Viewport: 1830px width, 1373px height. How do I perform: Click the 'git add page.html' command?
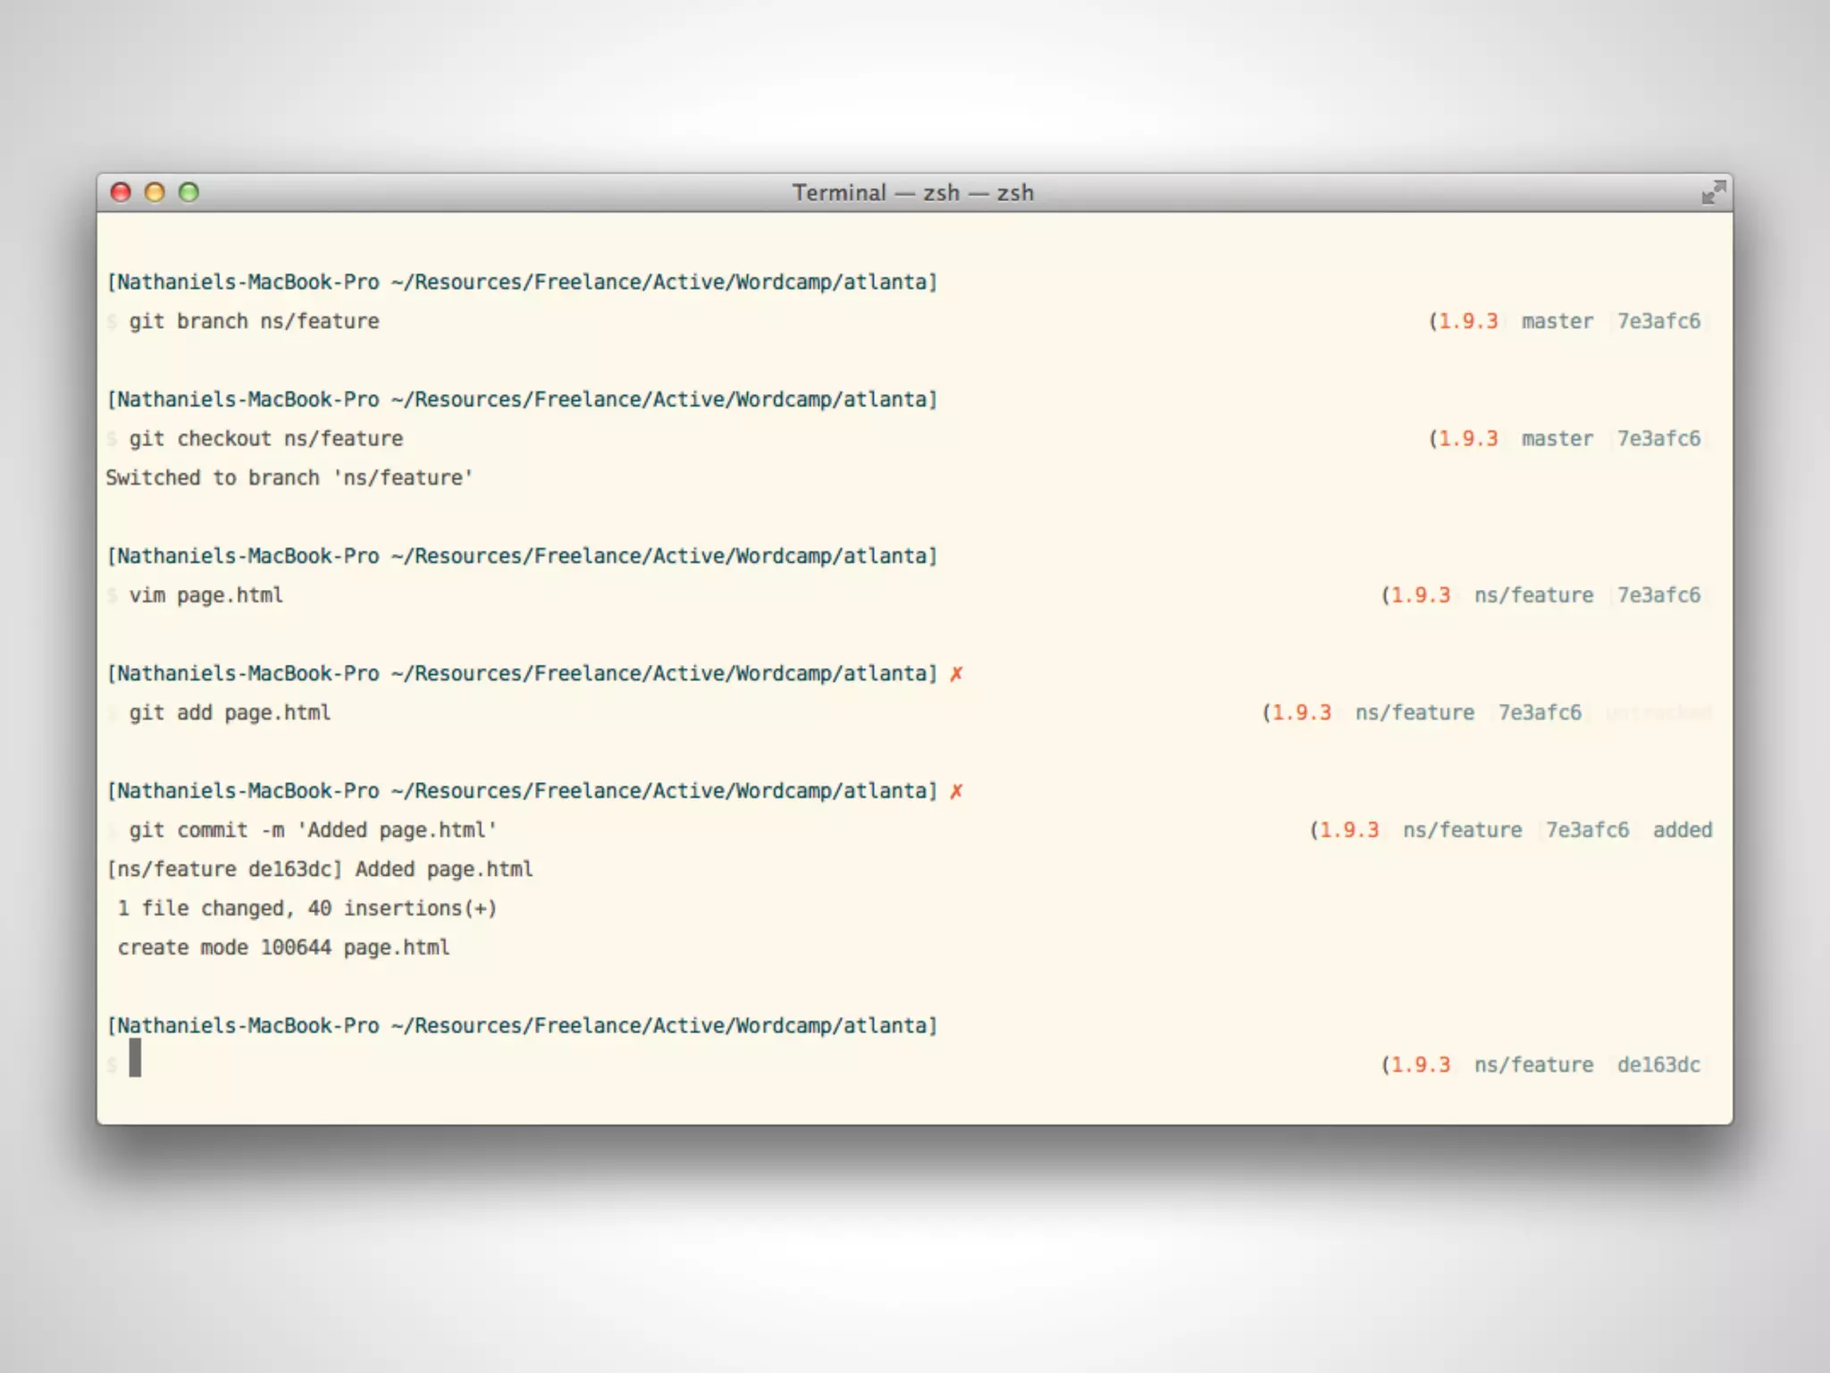click(x=230, y=713)
